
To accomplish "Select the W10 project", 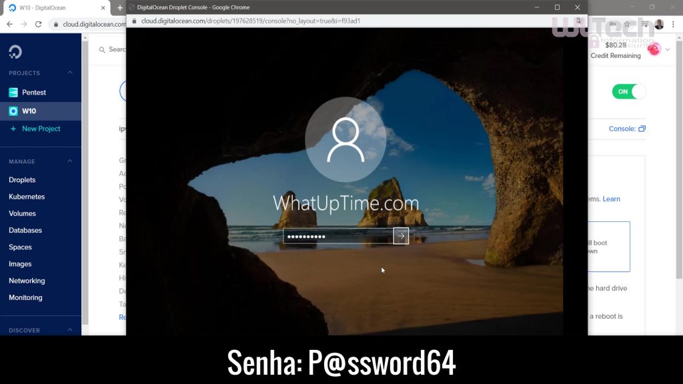I will click(41, 111).
